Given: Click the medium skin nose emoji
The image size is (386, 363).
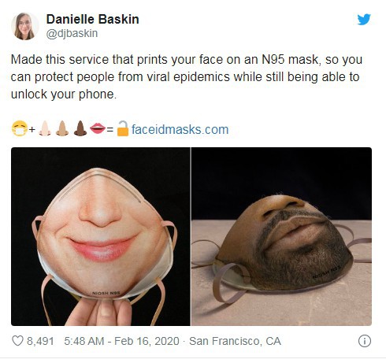Looking at the screenshot, I should 62,128.
